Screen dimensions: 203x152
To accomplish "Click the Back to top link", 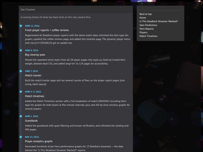I will coord(145,14).
